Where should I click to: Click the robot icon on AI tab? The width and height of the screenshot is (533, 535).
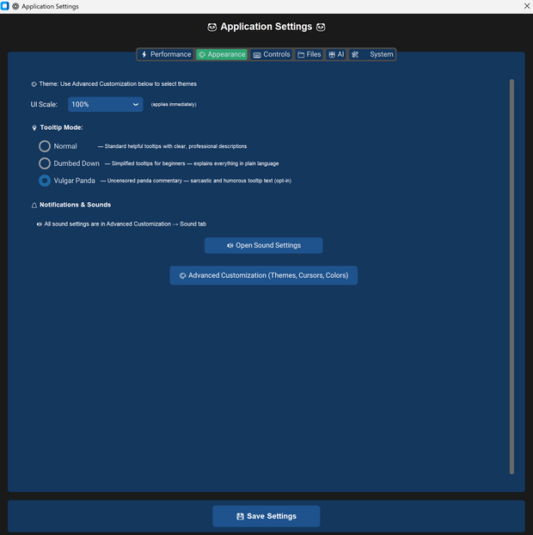pyautogui.click(x=332, y=54)
